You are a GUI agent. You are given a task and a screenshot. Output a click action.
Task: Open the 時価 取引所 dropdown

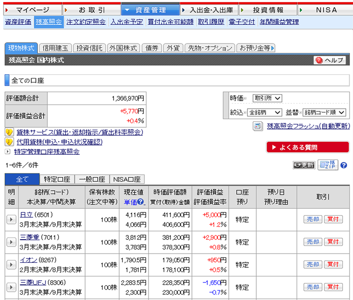click(267, 98)
